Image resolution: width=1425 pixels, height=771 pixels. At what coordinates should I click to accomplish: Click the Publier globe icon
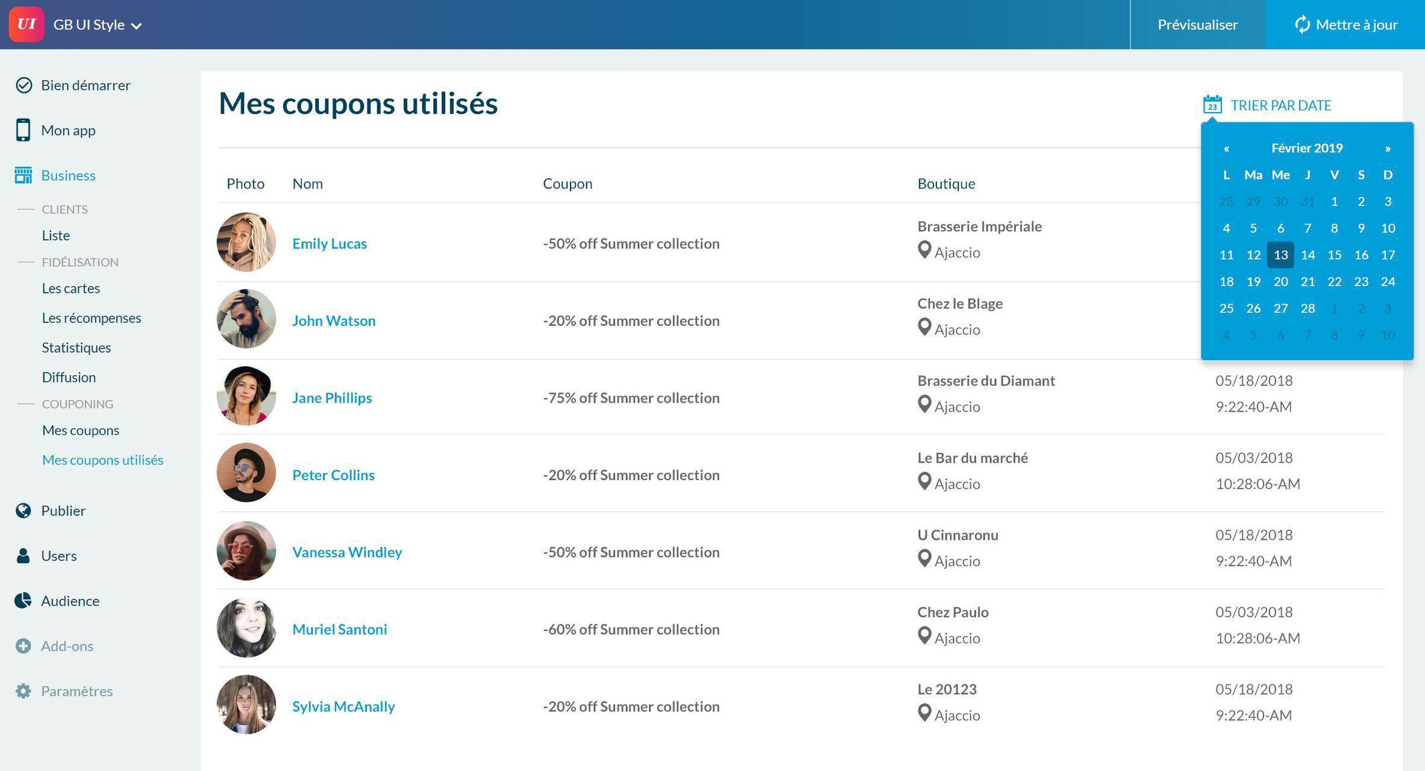click(x=23, y=511)
